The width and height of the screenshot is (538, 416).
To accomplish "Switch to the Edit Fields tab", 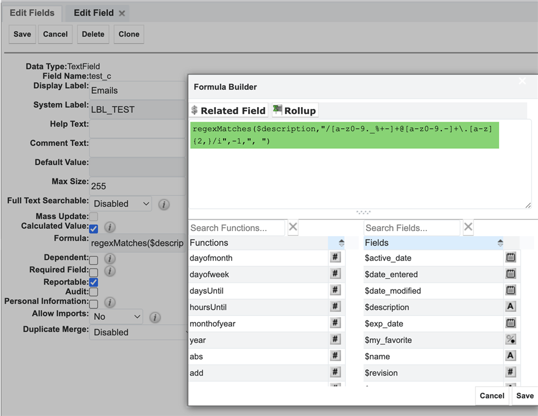I will pyautogui.click(x=32, y=13).
